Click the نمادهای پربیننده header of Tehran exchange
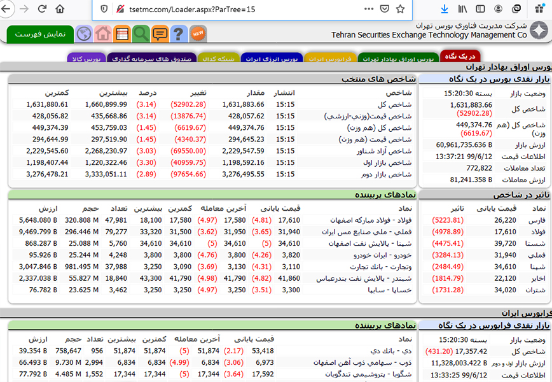The height and width of the screenshot is (382, 552). click(x=385, y=195)
